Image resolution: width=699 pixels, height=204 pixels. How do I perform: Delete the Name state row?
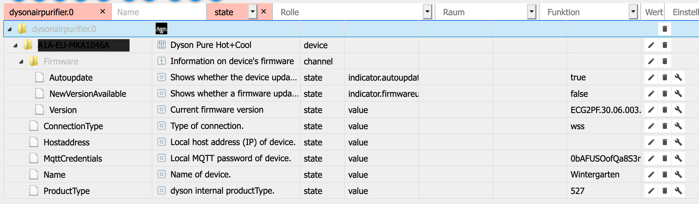click(x=665, y=175)
